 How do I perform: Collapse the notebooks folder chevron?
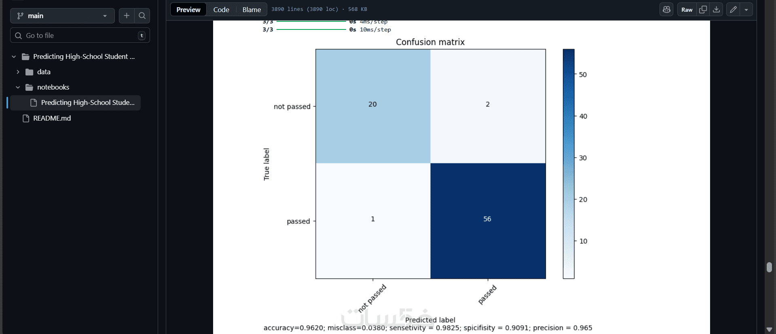pyautogui.click(x=18, y=87)
